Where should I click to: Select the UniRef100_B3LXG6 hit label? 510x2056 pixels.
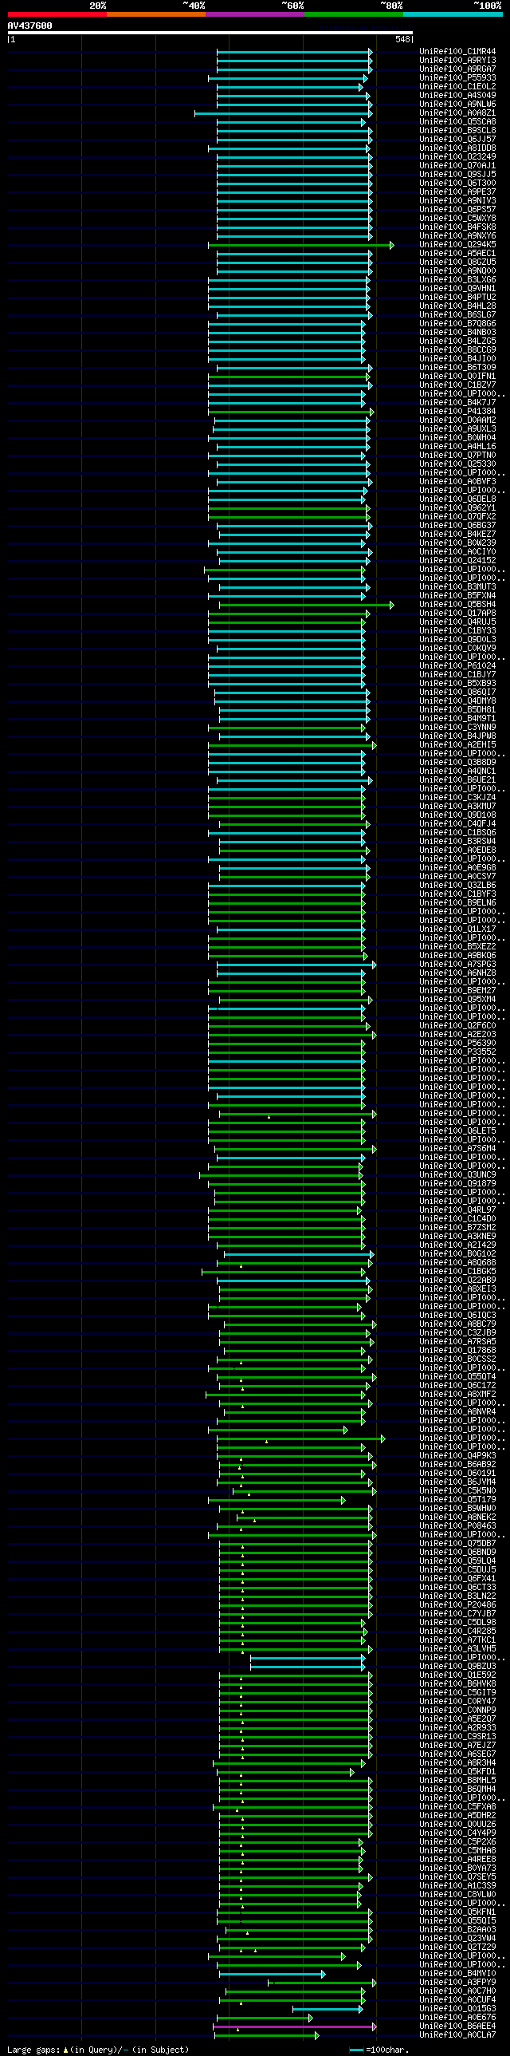pos(457,280)
